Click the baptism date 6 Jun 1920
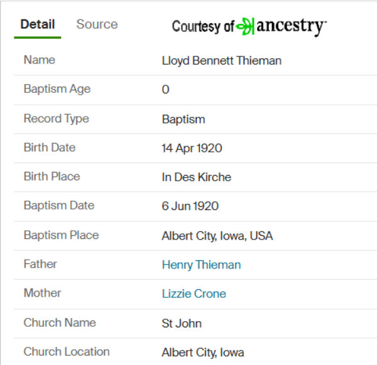 [190, 206]
